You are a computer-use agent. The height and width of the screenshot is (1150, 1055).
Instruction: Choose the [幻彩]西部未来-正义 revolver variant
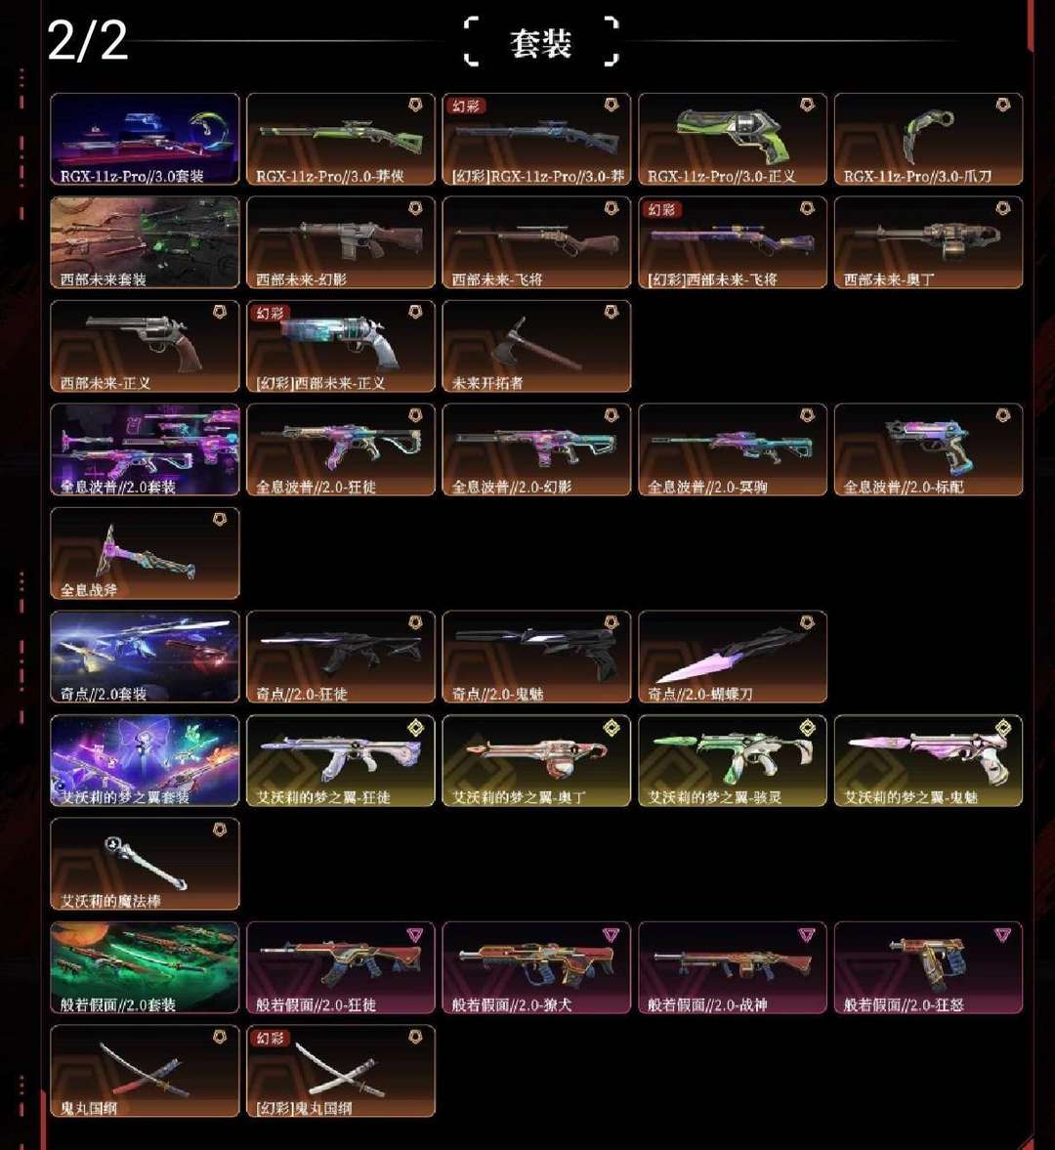click(x=341, y=346)
